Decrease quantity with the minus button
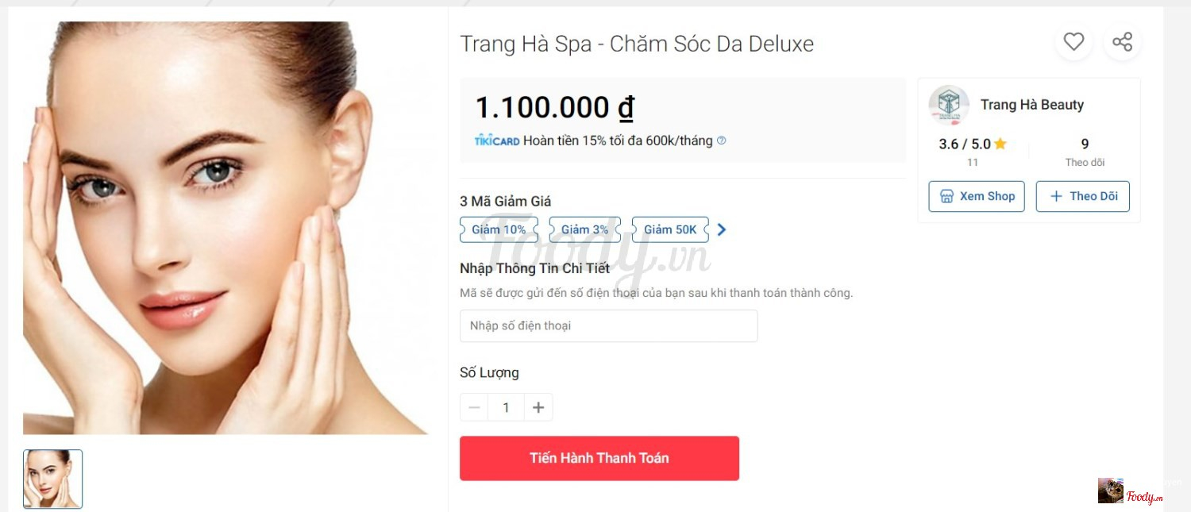The height and width of the screenshot is (512, 1191). click(474, 407)
